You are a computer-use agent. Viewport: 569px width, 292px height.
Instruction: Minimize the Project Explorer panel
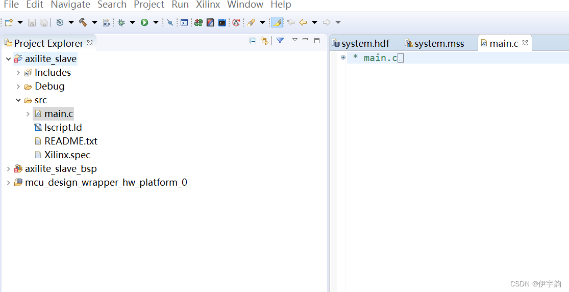(x=305, y=40)
